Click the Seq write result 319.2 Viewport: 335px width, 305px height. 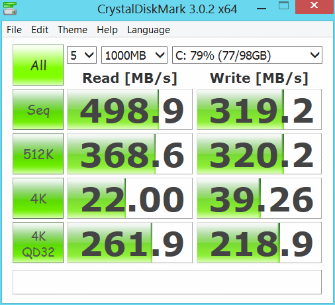[x=259, y=109]
